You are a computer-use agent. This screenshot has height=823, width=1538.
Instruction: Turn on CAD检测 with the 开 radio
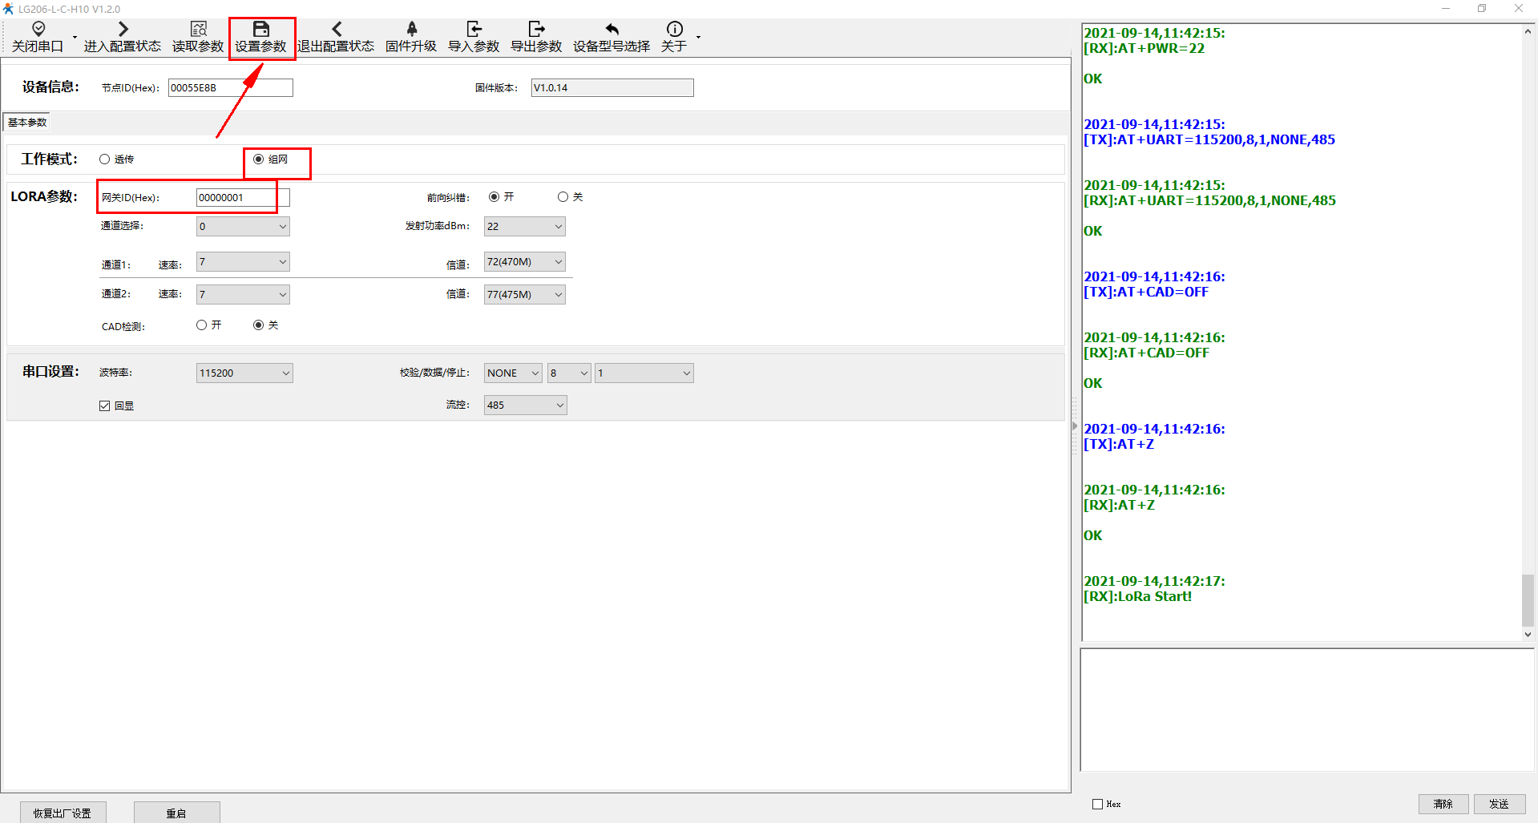click(202, 325)
